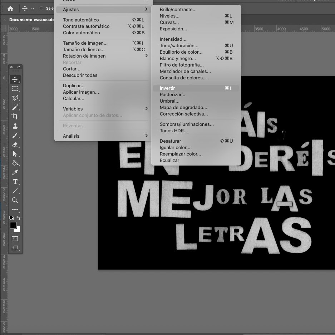
Task: Select the Type tool
Action: click(x=15, y=182)
